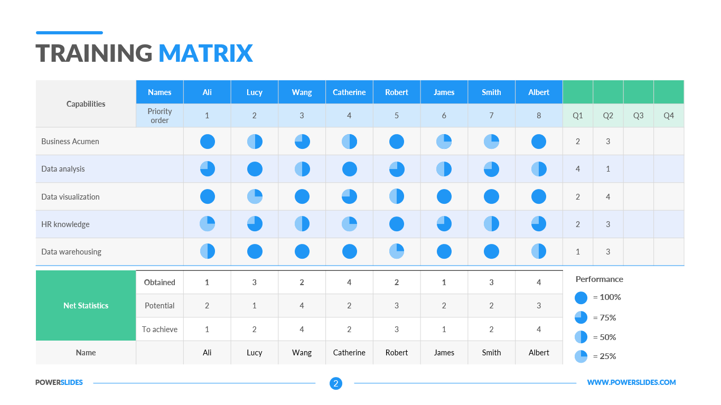Click the Data analysis row label
The width and height of the screenshot is (721, 405).
click(63, 169)
